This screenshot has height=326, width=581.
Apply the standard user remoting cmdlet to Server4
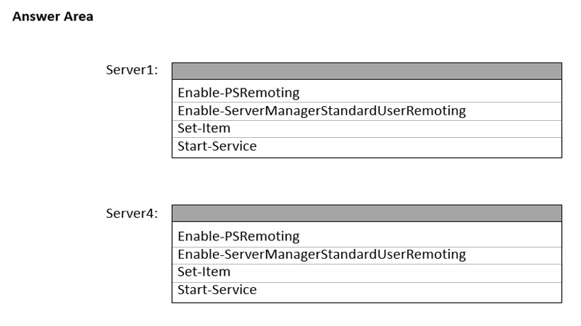(x=321, y=255)
